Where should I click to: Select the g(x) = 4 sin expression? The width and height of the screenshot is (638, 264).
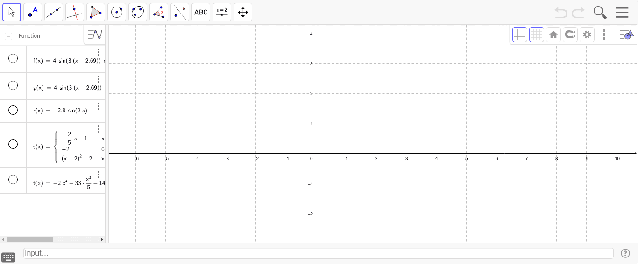[x=69, y=88]
